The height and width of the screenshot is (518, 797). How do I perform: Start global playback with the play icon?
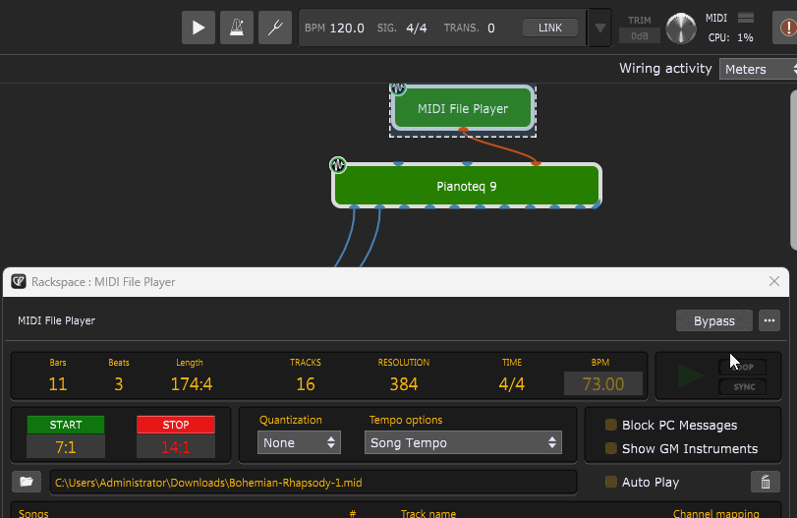(199, 28)
